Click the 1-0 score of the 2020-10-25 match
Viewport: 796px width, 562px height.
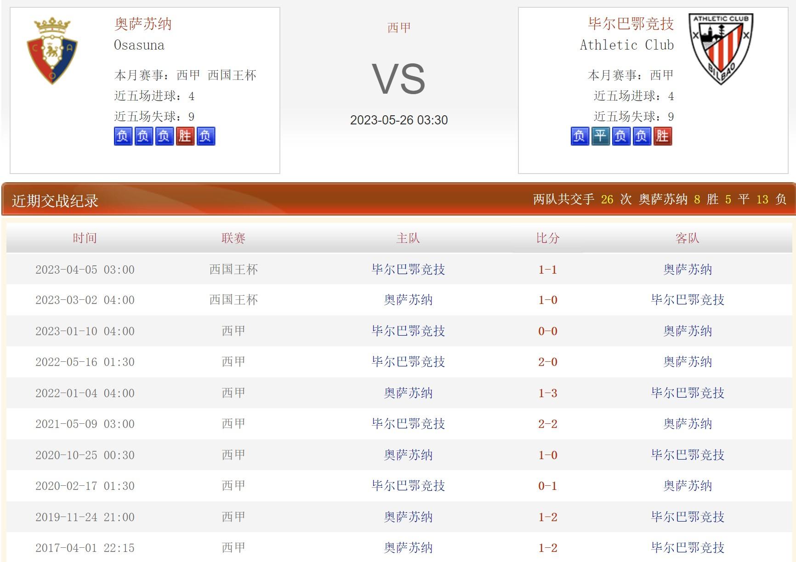[548, 455]
